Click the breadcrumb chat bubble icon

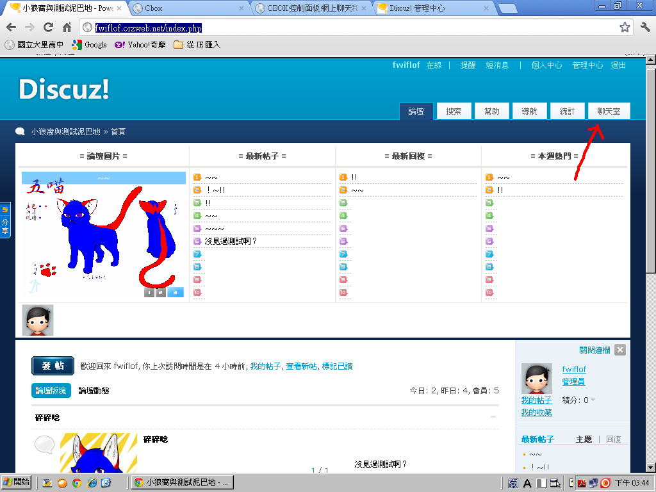[x=20, y=131]
